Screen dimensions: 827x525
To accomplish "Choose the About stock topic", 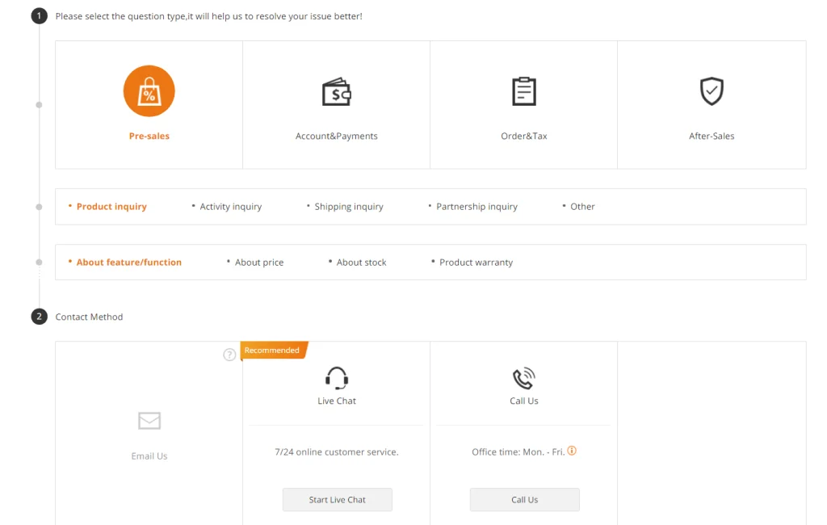I will [x=361, y=262].
